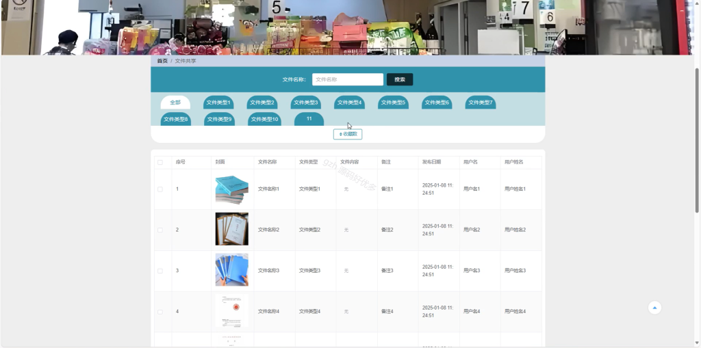Click the 收藏数 sort button

348,134
